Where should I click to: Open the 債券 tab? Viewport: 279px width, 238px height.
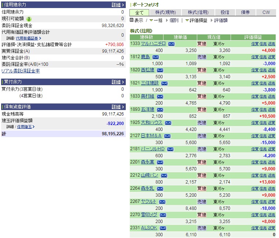pyautogui.click(x=245, y=12)
